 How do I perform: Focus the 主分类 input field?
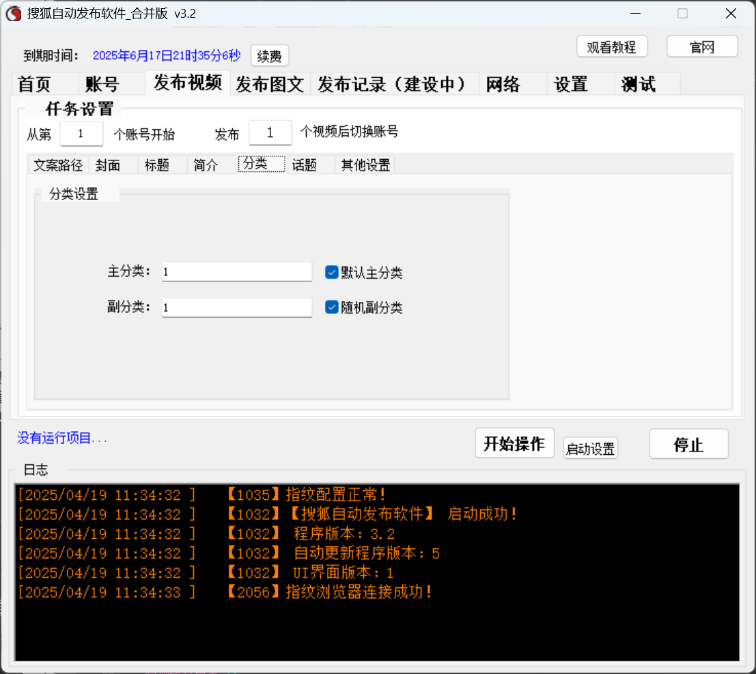(237, 272)
